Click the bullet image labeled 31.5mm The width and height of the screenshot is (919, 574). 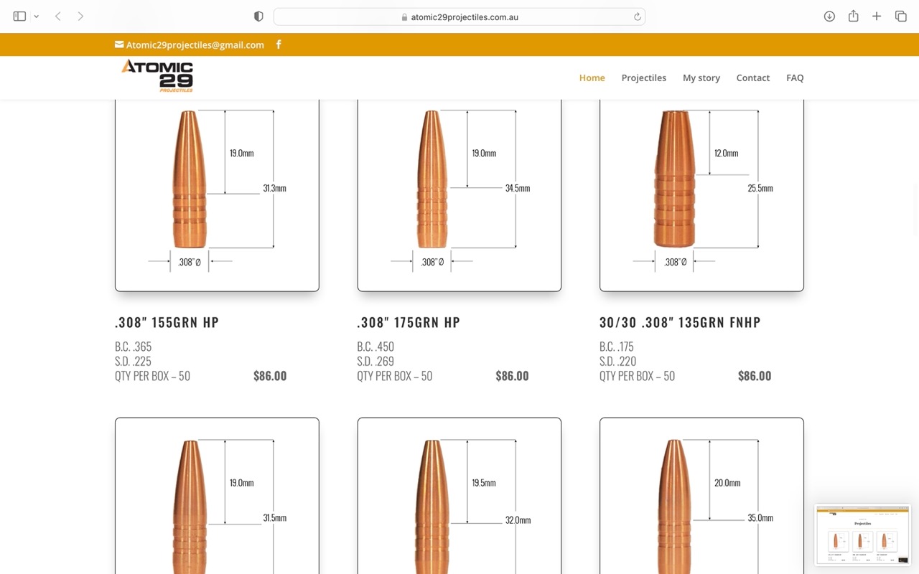217,496
